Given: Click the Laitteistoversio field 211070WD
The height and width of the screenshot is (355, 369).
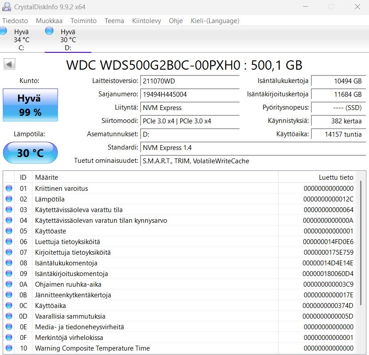Looking at the screenshot, I should coord(190,81).
